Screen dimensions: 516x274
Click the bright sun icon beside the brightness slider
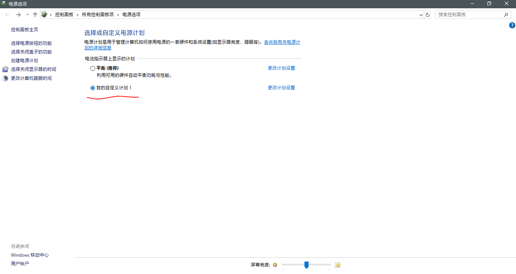point(337,265)
